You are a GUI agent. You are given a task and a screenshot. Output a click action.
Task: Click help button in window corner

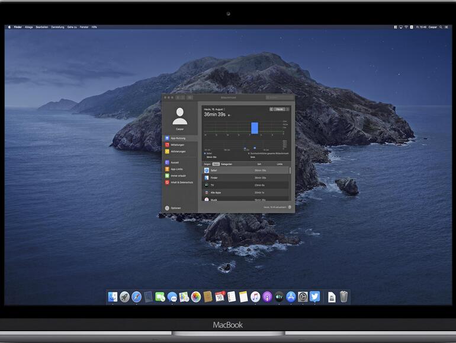290,207
